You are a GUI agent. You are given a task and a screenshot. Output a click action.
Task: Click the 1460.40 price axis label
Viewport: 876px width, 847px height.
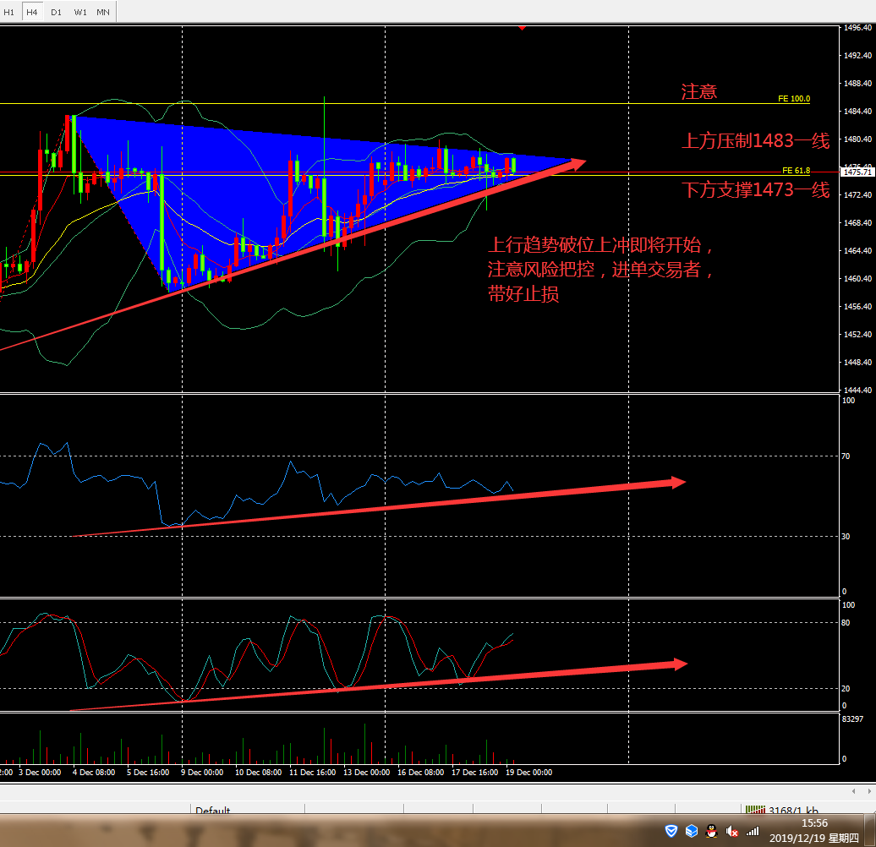857,278
